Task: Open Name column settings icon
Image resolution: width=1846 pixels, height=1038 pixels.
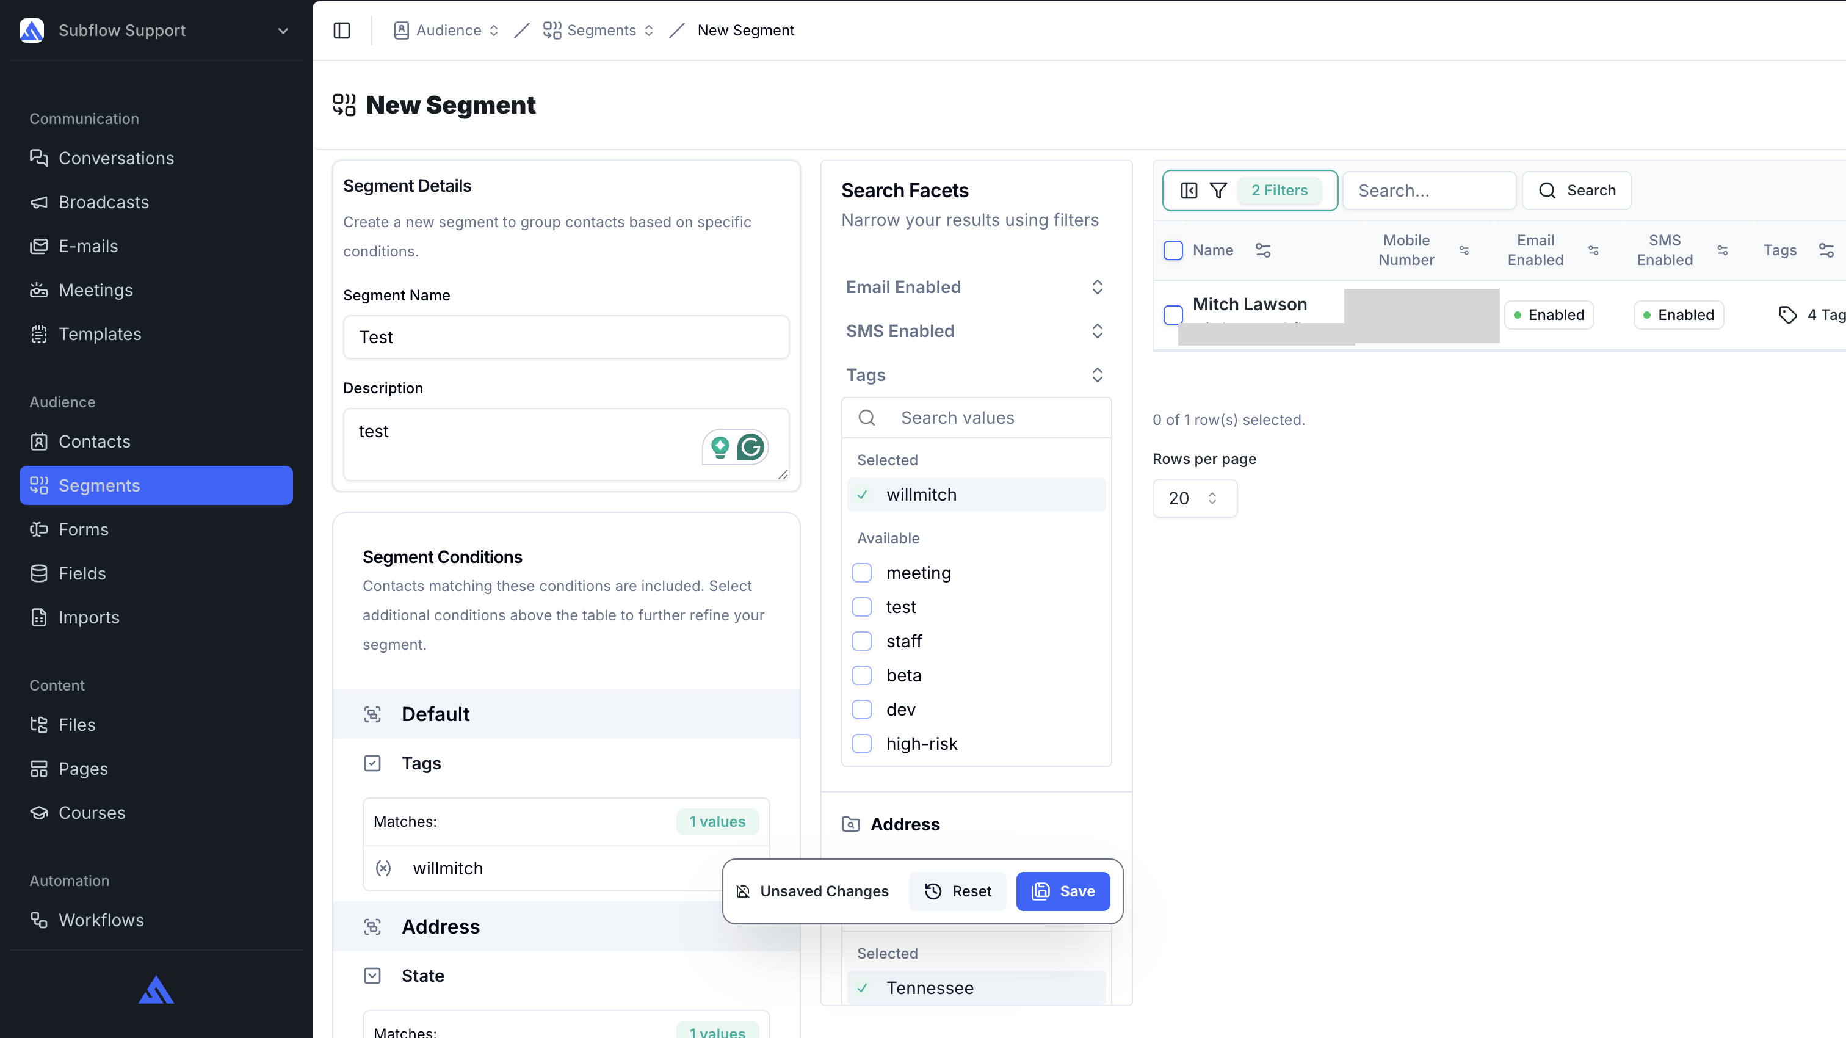Action: pos(1262,250)
